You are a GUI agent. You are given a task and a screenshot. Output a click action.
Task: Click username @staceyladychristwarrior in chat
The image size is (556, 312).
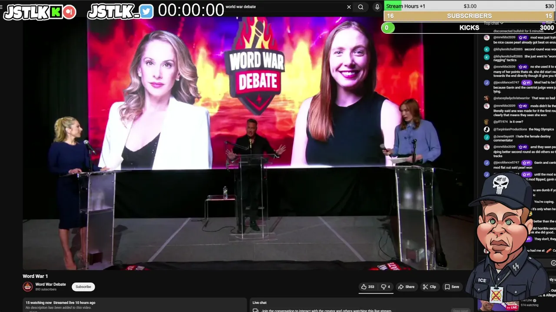point(512,98)
